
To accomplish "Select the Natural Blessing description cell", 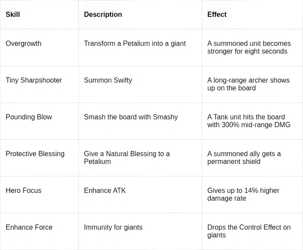I will (127, 157).
